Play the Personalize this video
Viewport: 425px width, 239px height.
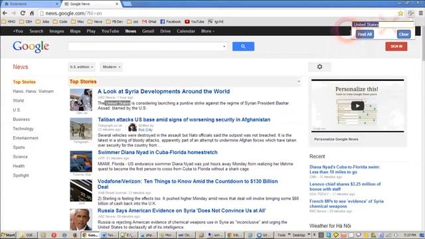coord(357,106)
